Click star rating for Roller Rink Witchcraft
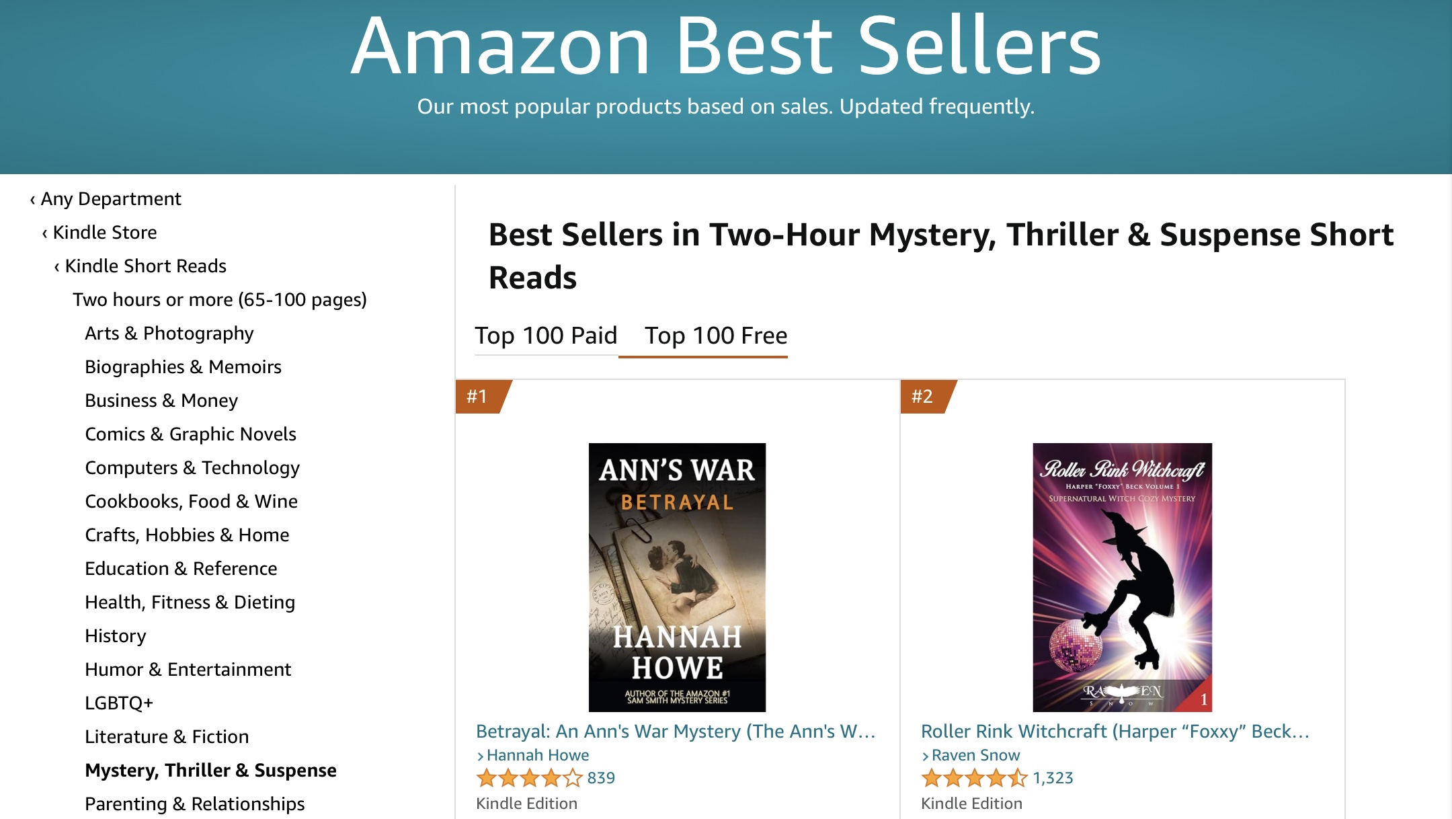1452x819 pixels. (974, 778)
